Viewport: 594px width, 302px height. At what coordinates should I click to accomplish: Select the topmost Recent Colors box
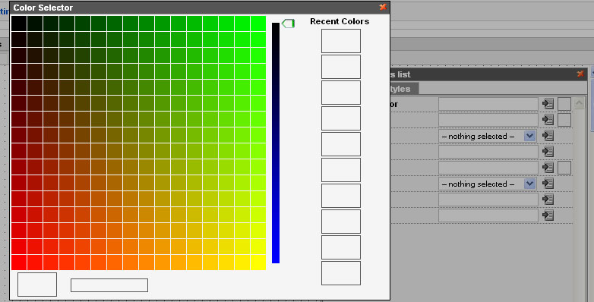click(341, 41)
